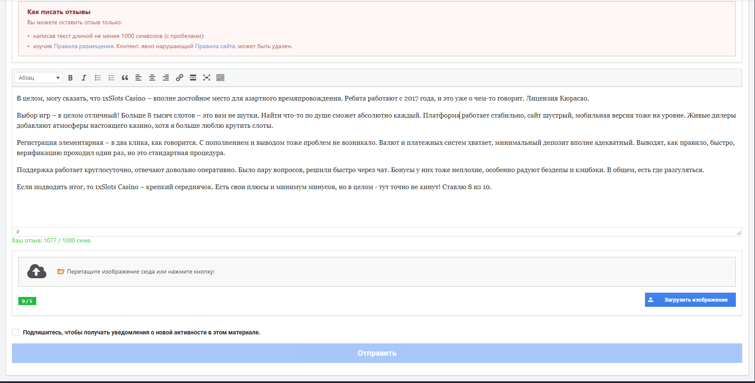755x383 pixels.
Task: Click the Загрузить изображение button
Action: click(690, 299)
